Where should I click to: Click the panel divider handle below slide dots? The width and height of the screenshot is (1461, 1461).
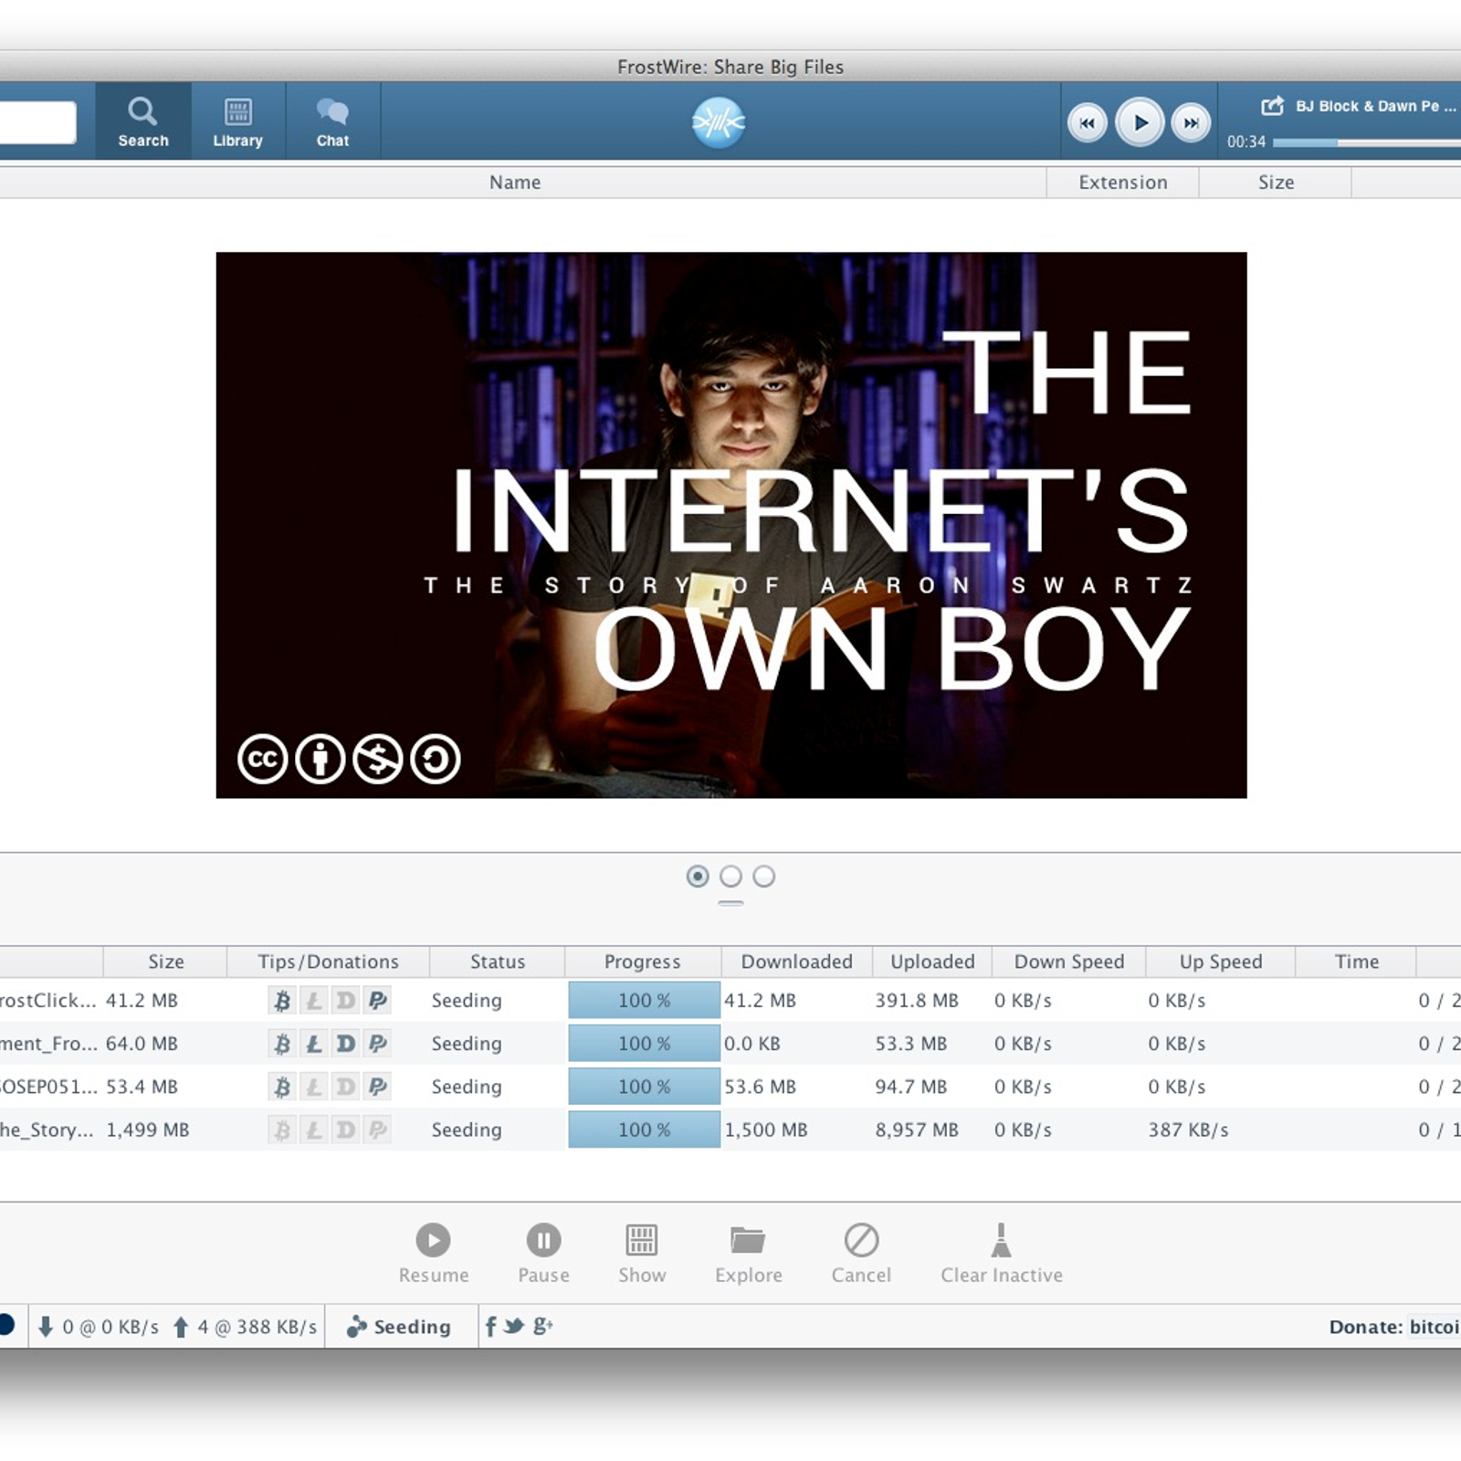[x=730, y=903]
